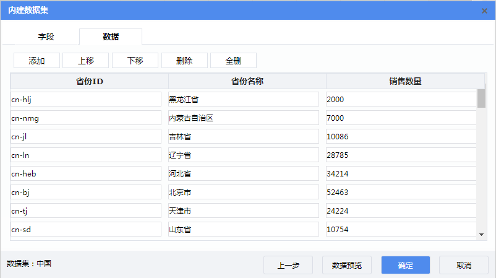Edit the 内蒙古自治区 name field

[243, 118]
